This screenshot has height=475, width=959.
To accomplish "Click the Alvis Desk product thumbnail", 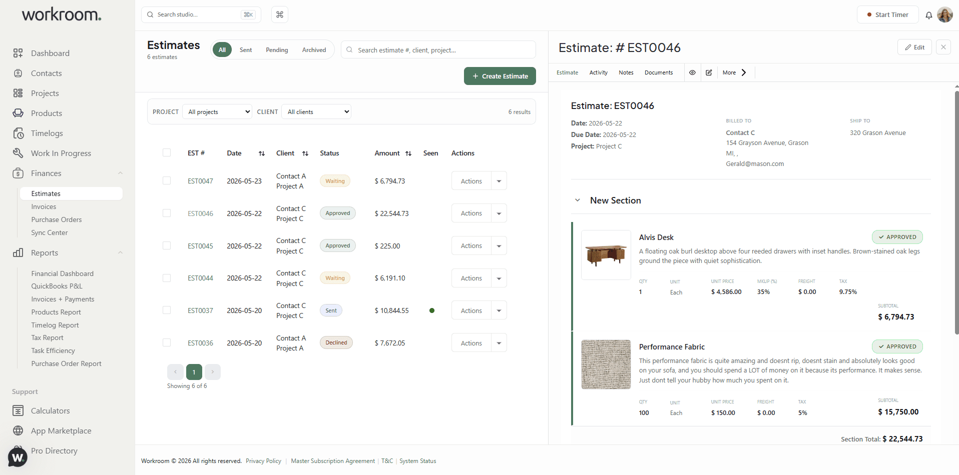I will pyautogui.click(x=606, y=255).
